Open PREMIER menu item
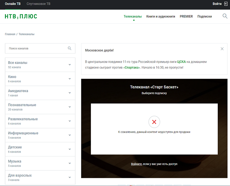Screen dimensions: 230x186 coord(186,16)
